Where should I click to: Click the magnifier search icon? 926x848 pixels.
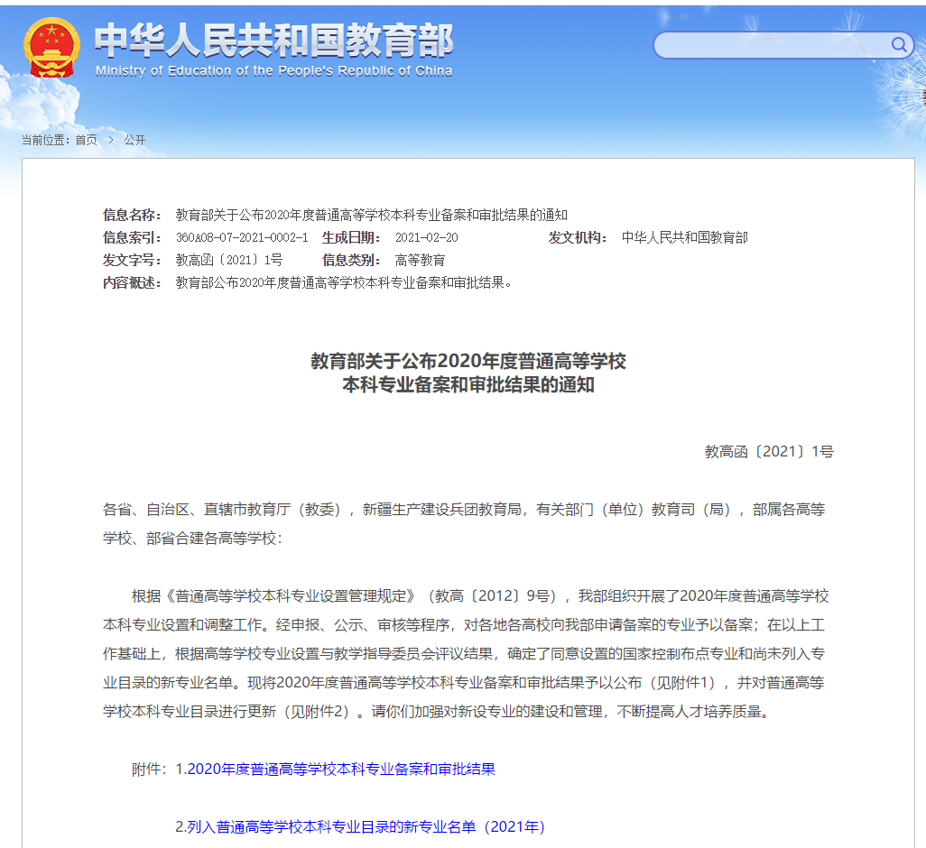pyautogui.click(x=899, y=45)
